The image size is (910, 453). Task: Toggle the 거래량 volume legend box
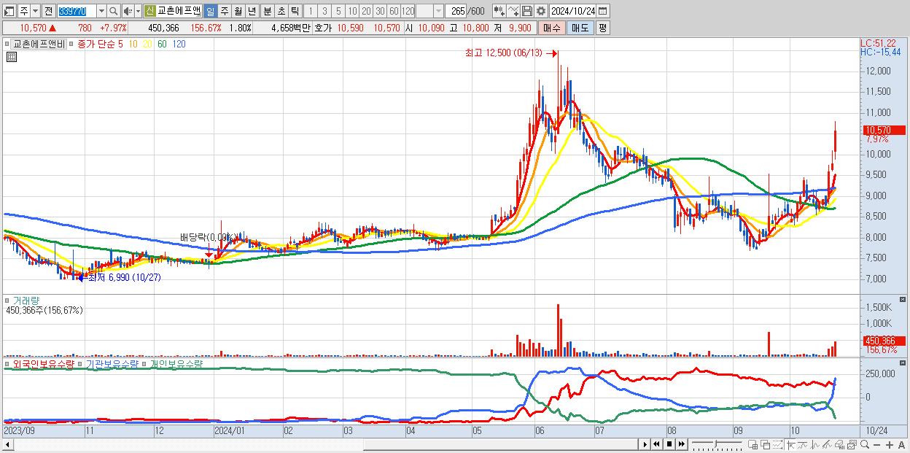coord(8,300)
